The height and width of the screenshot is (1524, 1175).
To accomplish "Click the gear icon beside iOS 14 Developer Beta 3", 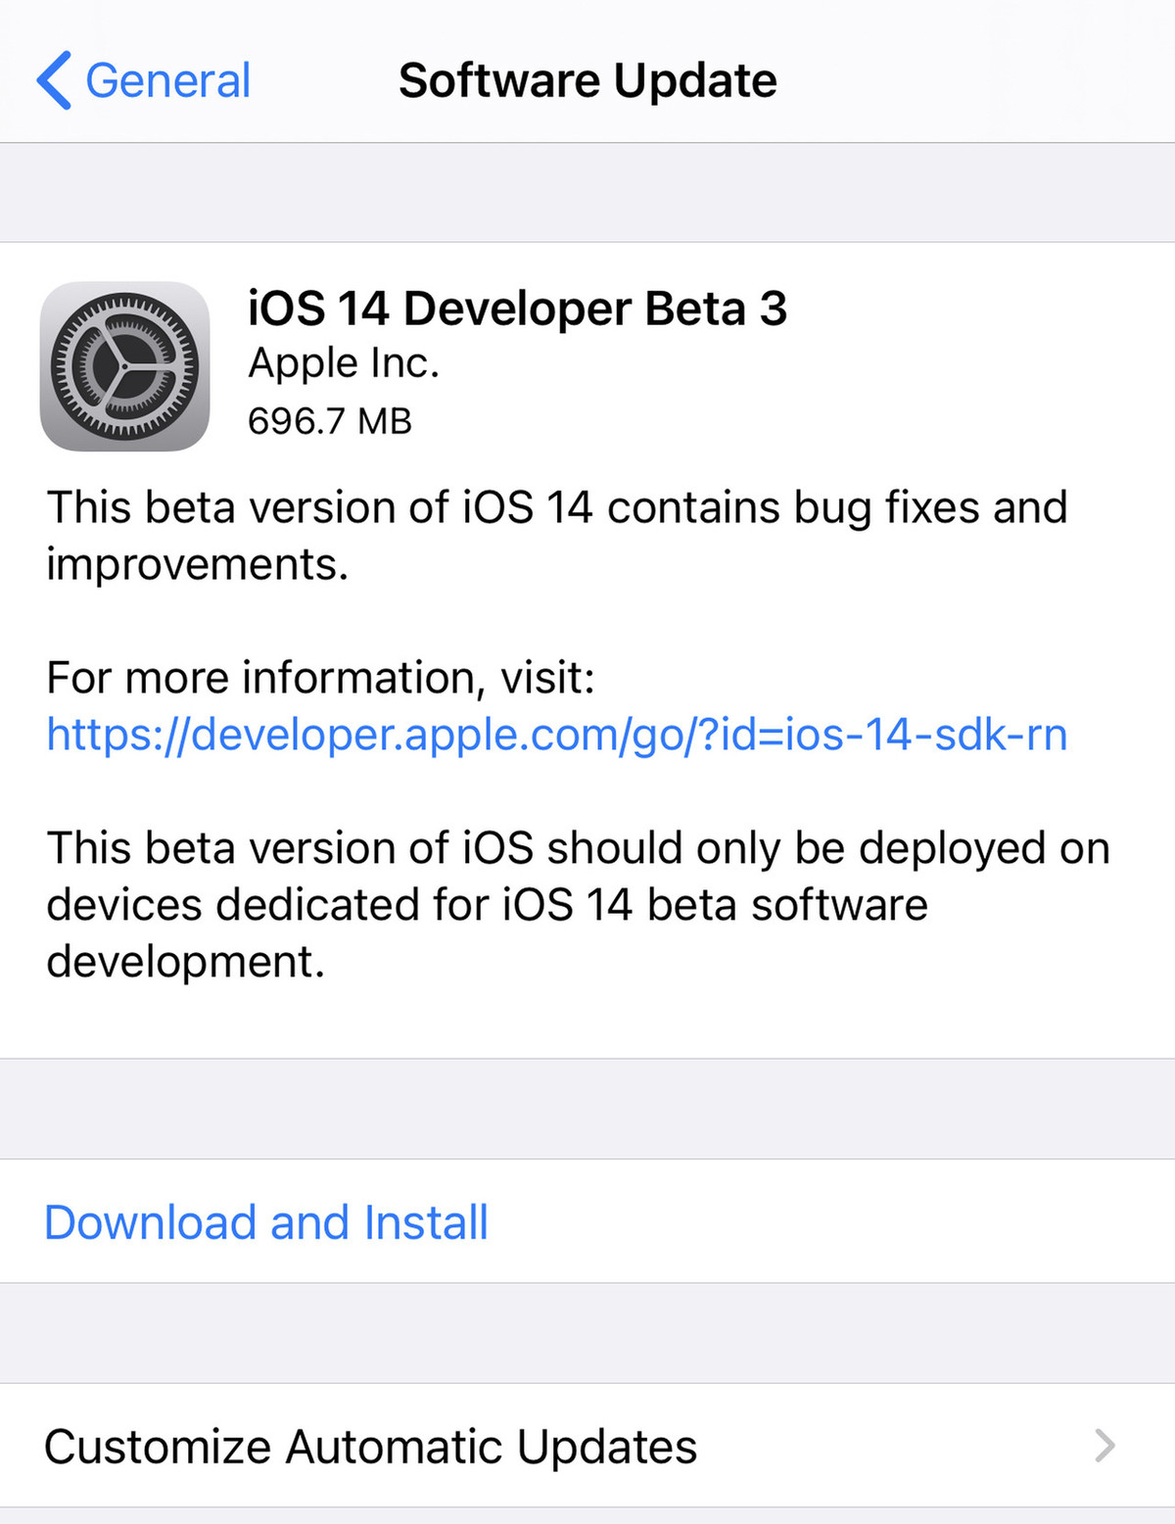I will point(127,367).
